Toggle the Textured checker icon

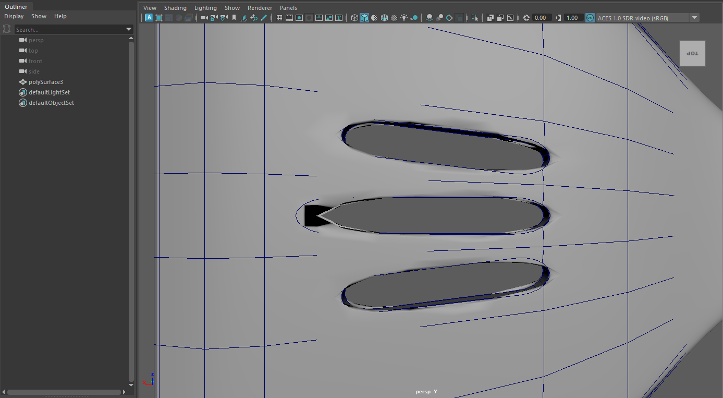(394, 18)
